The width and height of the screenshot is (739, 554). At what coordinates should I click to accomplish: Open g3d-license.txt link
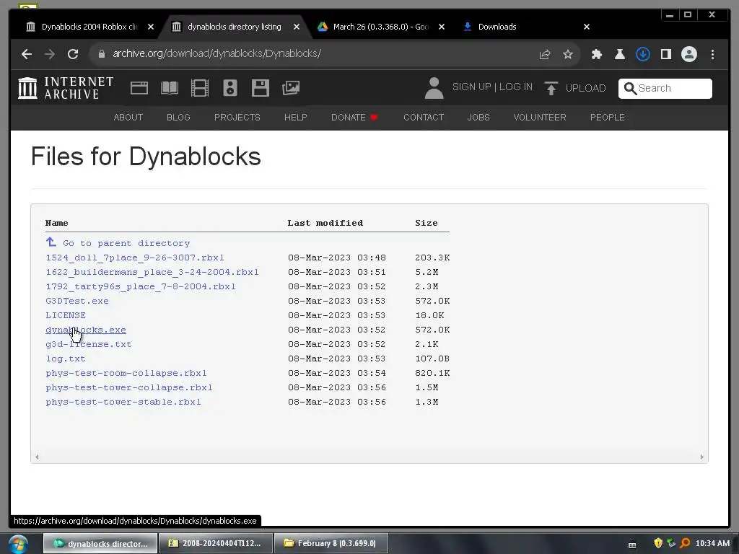coord(89,344)
